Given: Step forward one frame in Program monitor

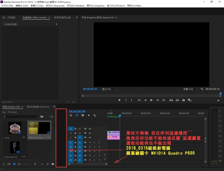Looking at the screenshot, I should 158,100.
